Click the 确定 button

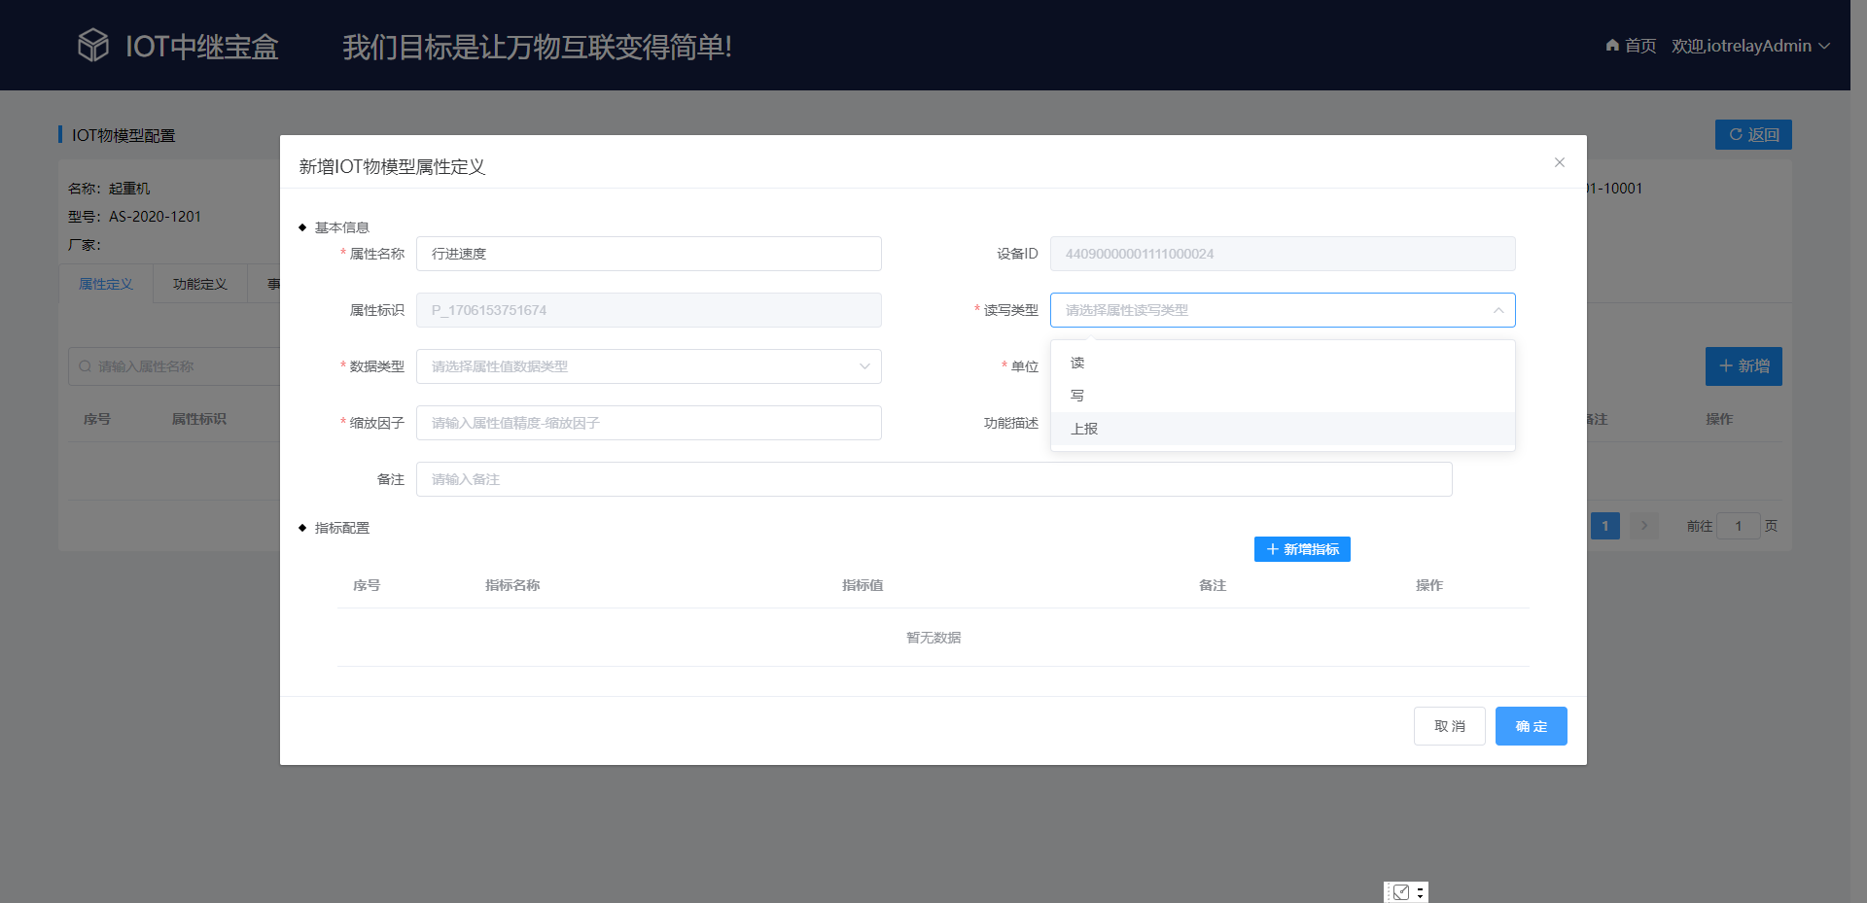coord(1531,726)
